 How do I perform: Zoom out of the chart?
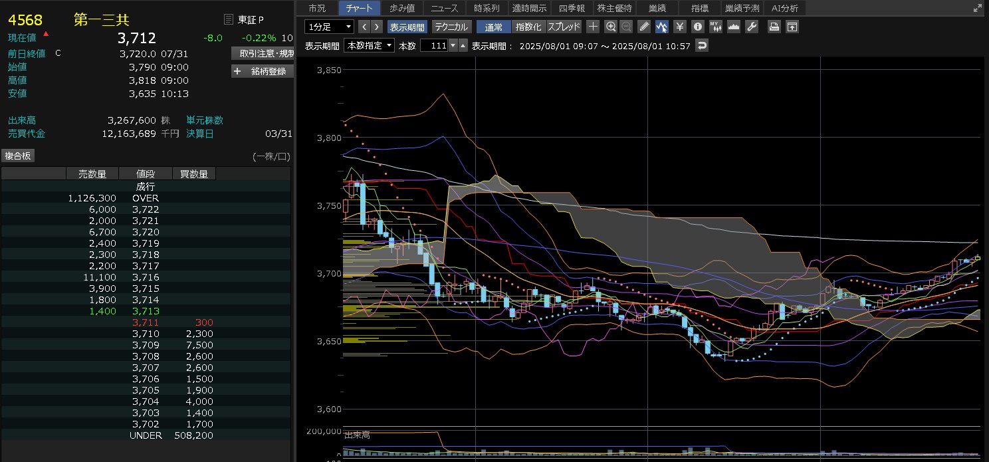coord(626,27)
